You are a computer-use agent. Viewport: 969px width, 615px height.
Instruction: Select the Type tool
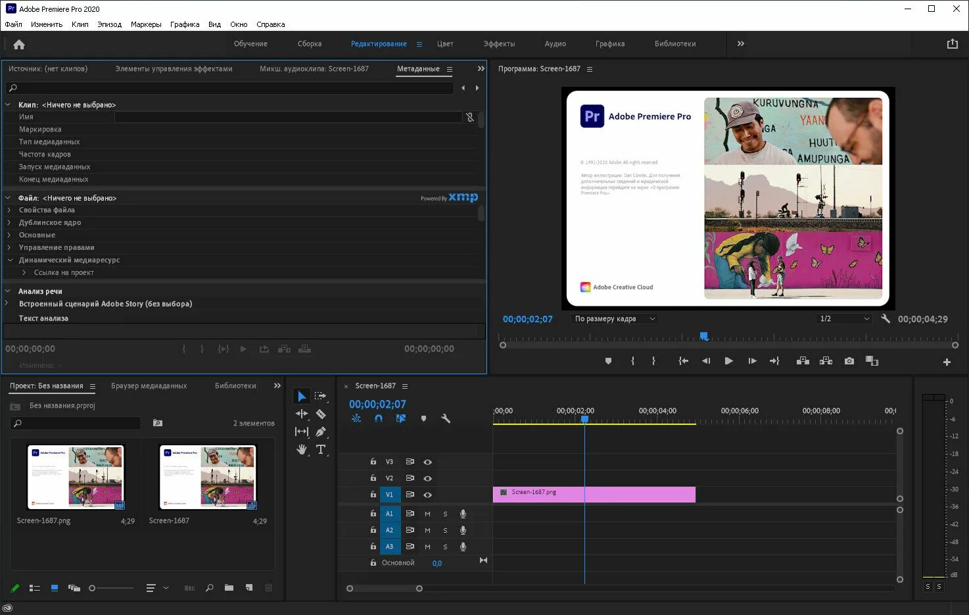click(321, 450)
